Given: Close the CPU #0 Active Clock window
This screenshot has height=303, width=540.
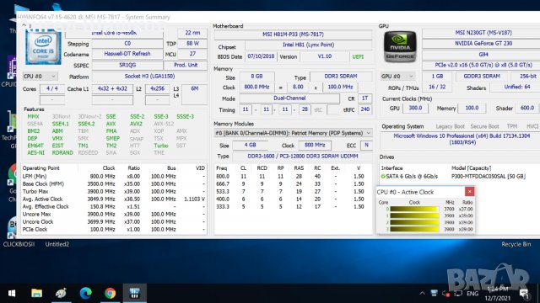Looking at the screenshot, I should tap(469, 191).
